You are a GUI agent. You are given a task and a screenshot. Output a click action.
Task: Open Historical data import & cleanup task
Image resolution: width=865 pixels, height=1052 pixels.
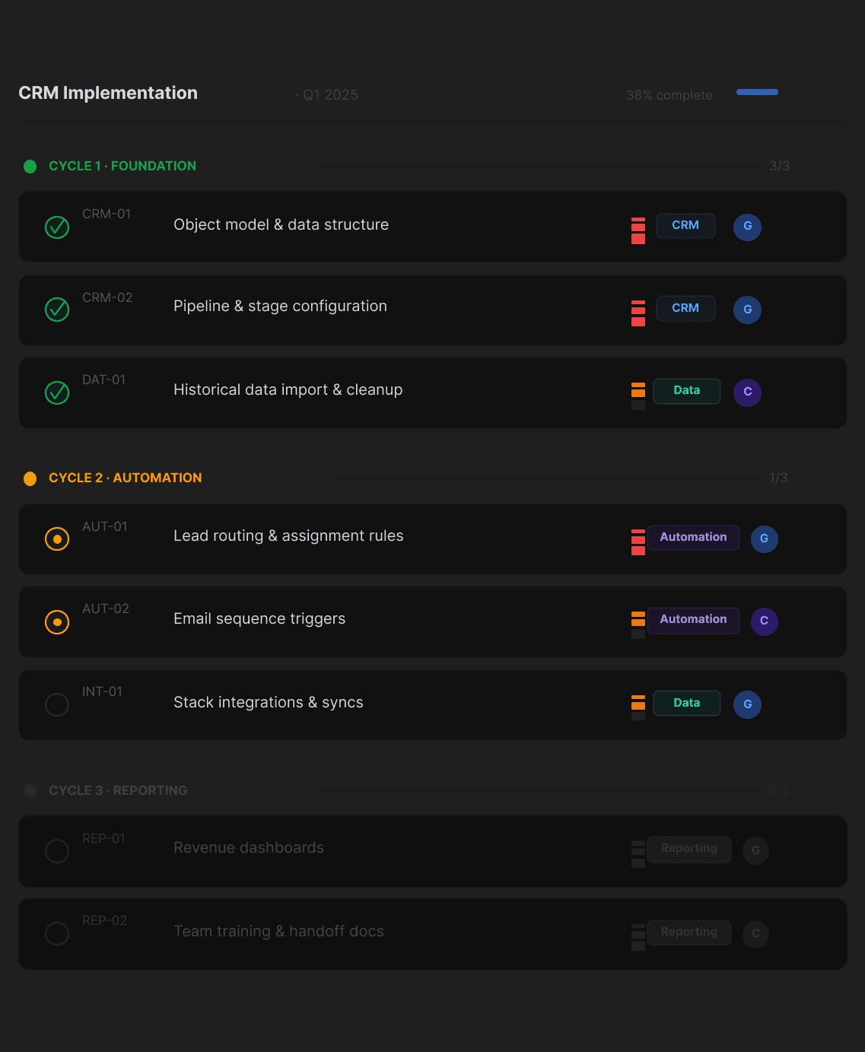coord(288,389)
